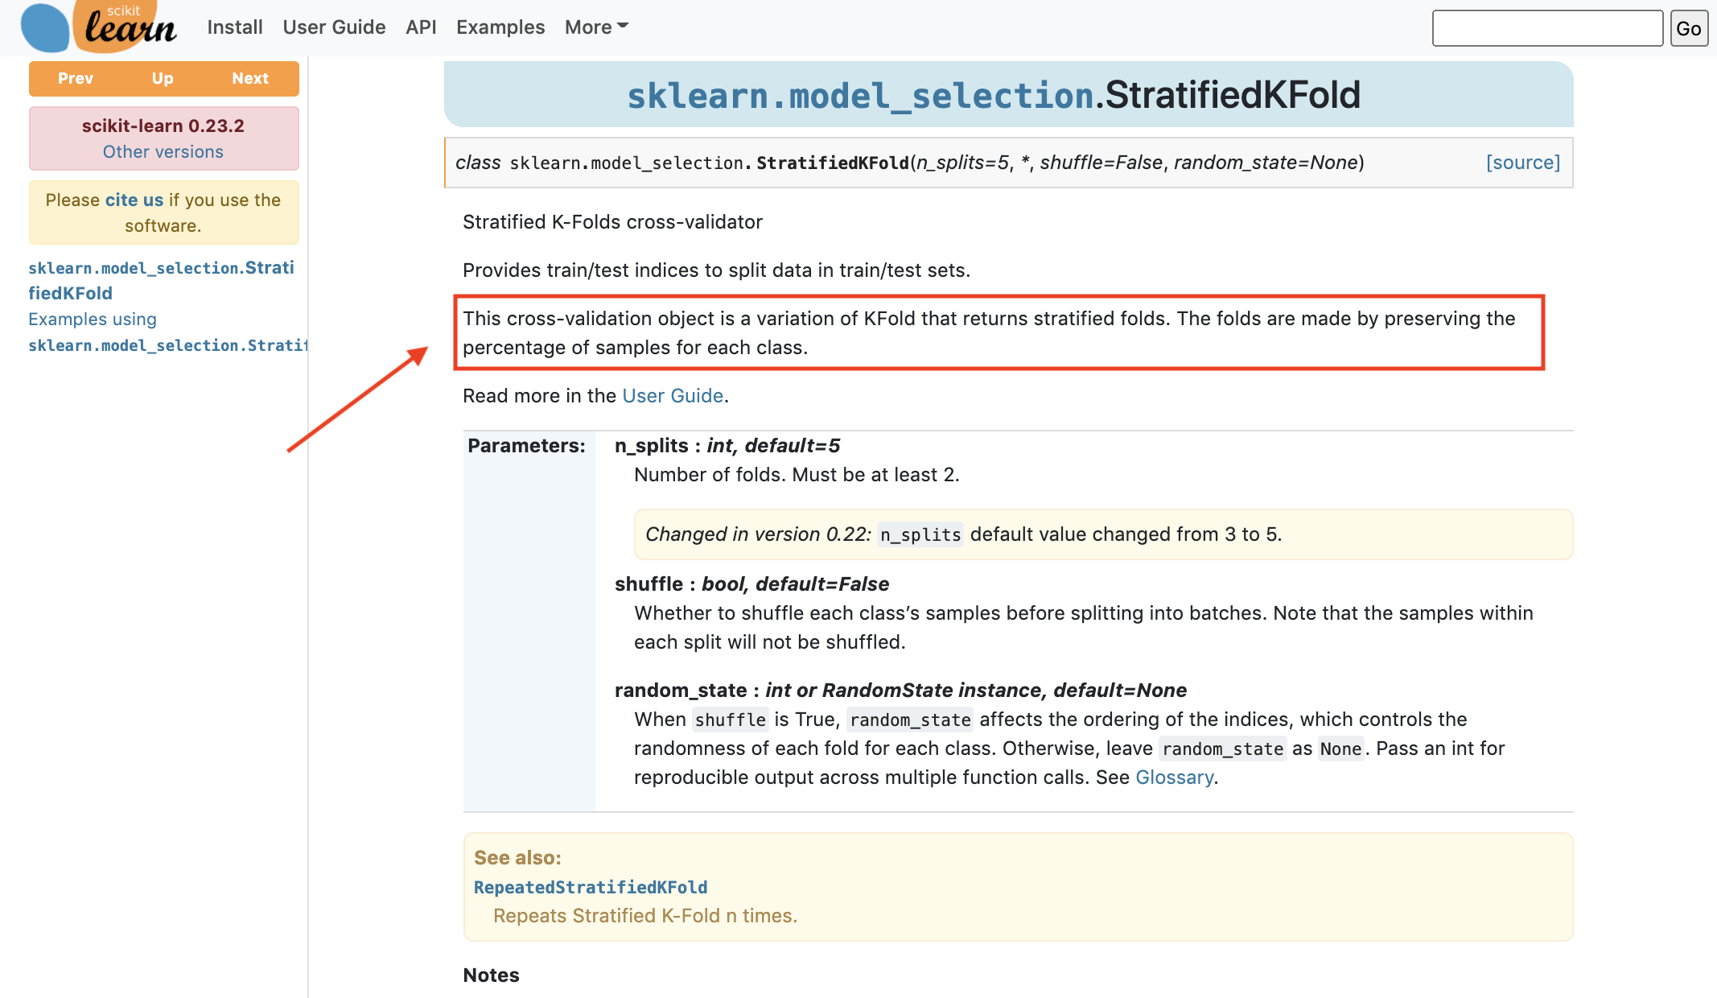Go to the Next page
The width and height of the screenshot is (1717, 998).
coord(249,79)
